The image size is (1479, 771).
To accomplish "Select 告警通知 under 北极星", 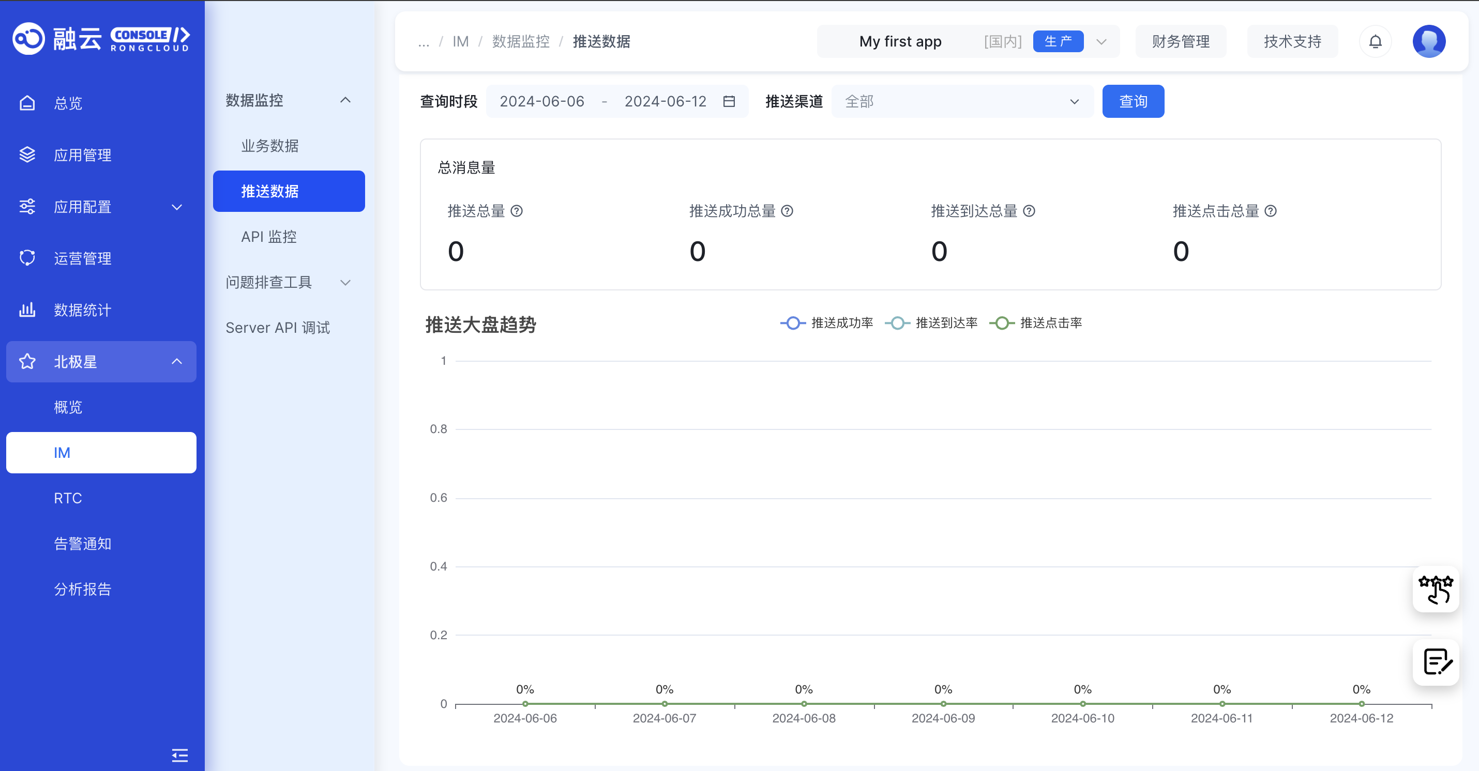I will [x=101, y=544].
